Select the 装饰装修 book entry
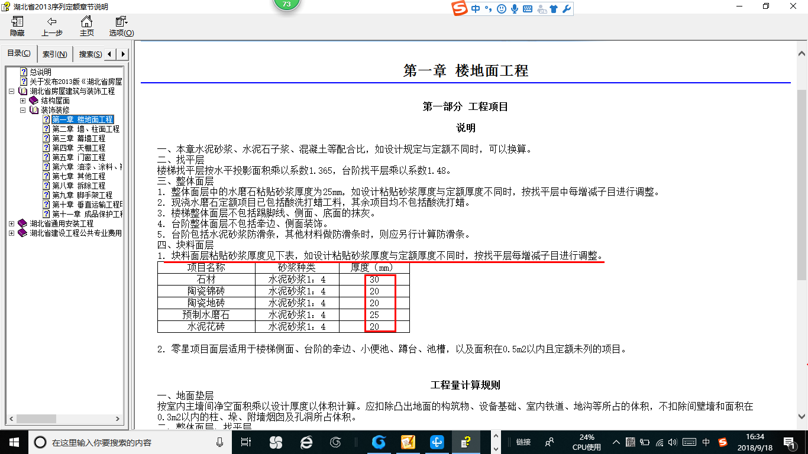The height and width of the screenshot is (454, 808). coord(55,110)
